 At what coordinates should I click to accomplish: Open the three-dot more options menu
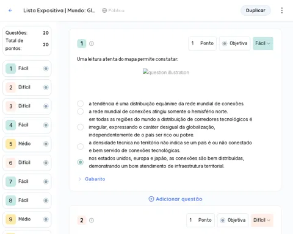coord(282,10)
